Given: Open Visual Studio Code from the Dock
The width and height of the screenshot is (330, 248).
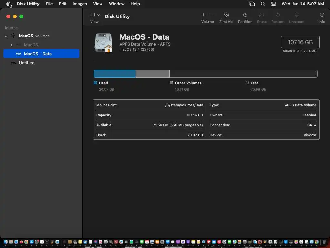Looking at the screenshot, I should 57,242.
